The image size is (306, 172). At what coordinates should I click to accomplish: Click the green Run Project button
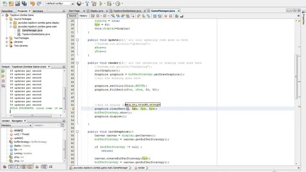pos(101,3)
